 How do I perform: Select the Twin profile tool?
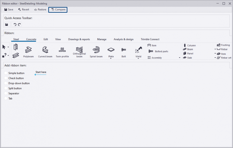click(x=62, y=52)
